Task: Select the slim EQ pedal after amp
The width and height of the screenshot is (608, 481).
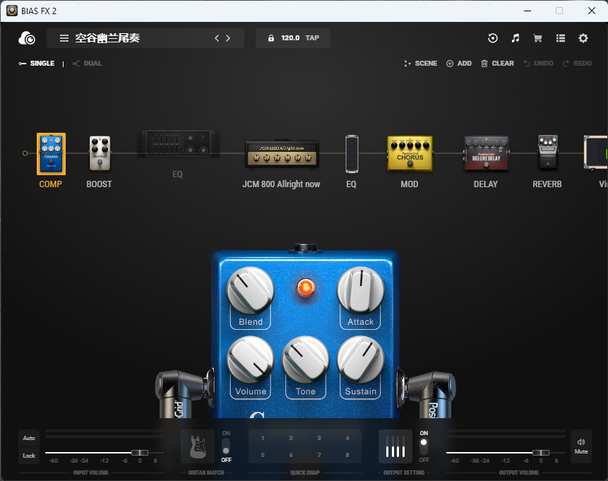Action: pos(352,153)
